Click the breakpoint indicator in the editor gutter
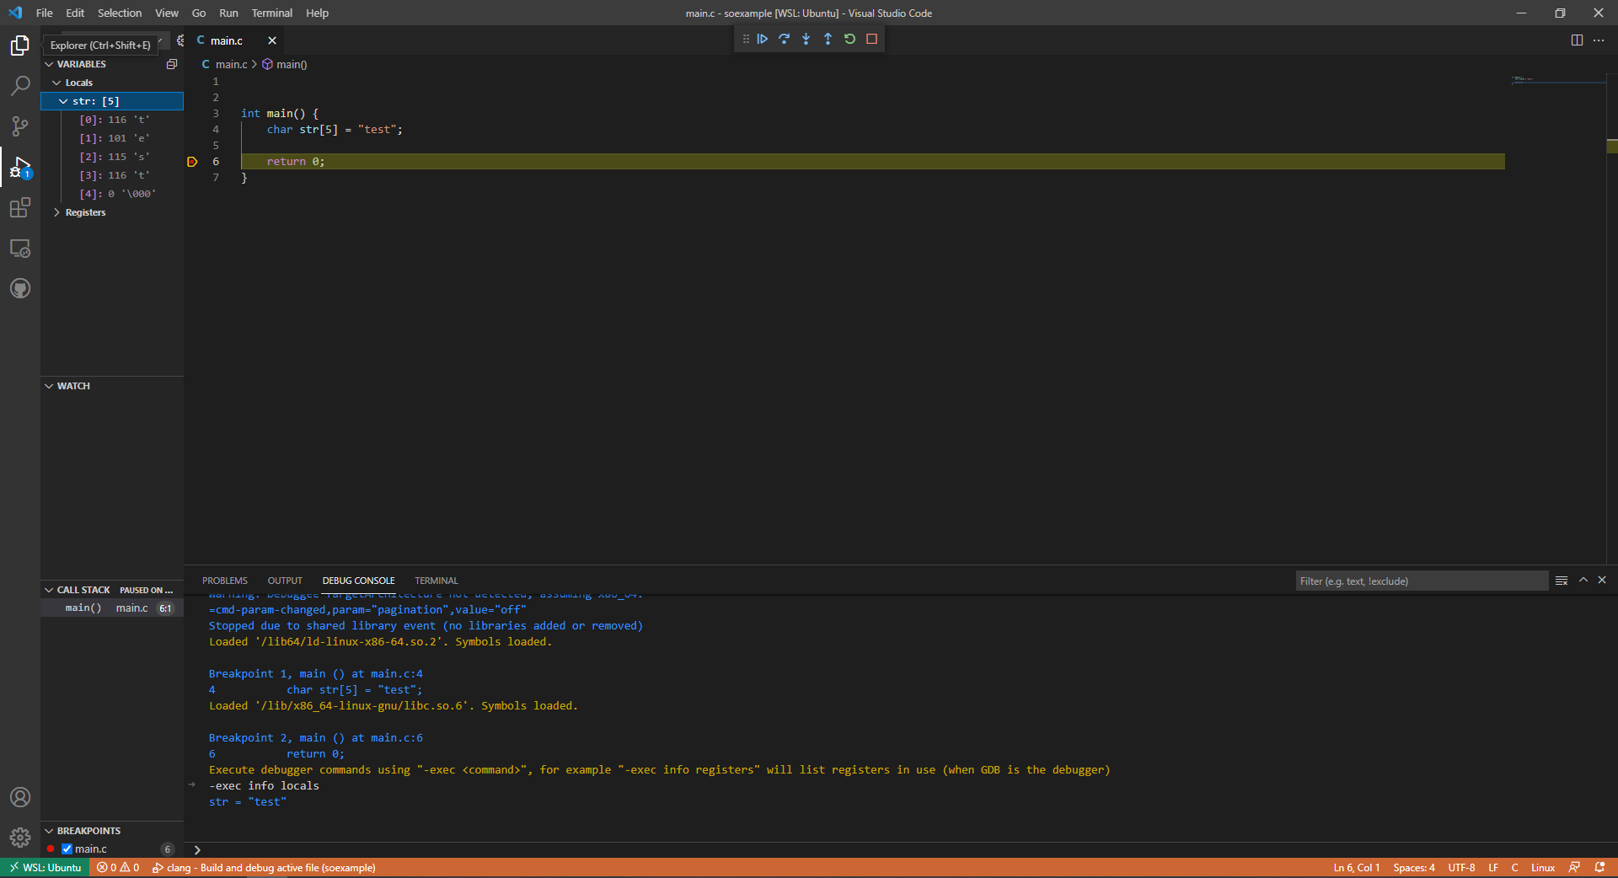The width and height of the screenshot is (1618, 878). [191, 162]
